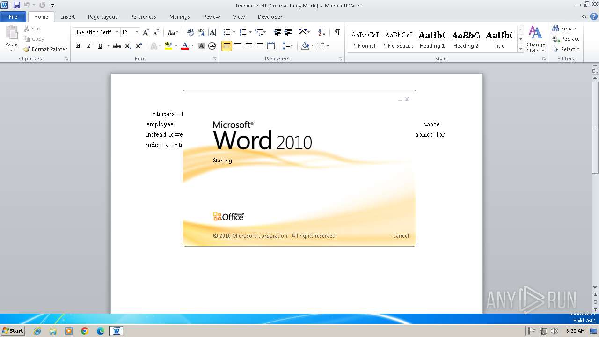Click the Clear Formatting icon
Image resolution: width=599 pixels, height=337 pixels.
tap(190, 32)
